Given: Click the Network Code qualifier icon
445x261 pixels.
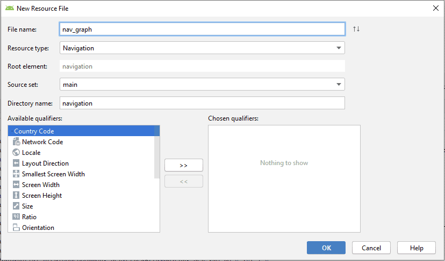Looking at the screenshot, I should [16, 142].
